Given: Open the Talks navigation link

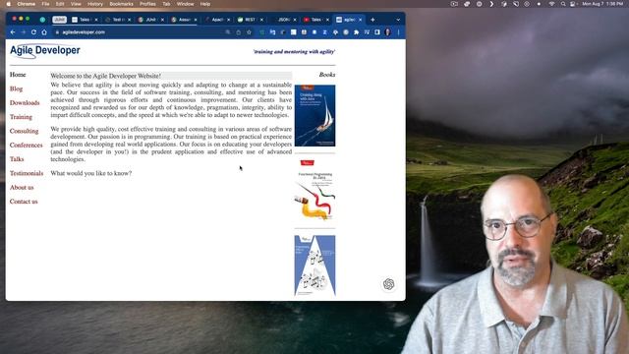Looking at the screenshot, I should (17, 159).
